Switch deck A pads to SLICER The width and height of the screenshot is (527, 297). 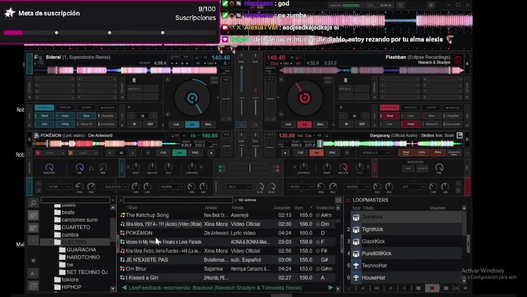pyautogui.click(x=86, y=108)
